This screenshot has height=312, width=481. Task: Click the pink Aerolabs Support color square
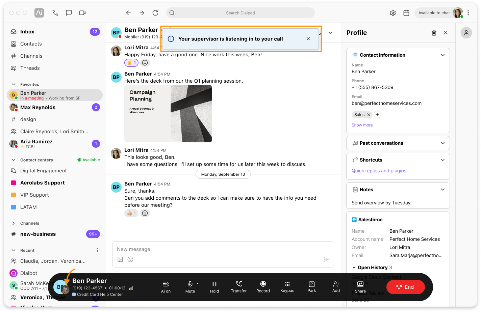14,183
